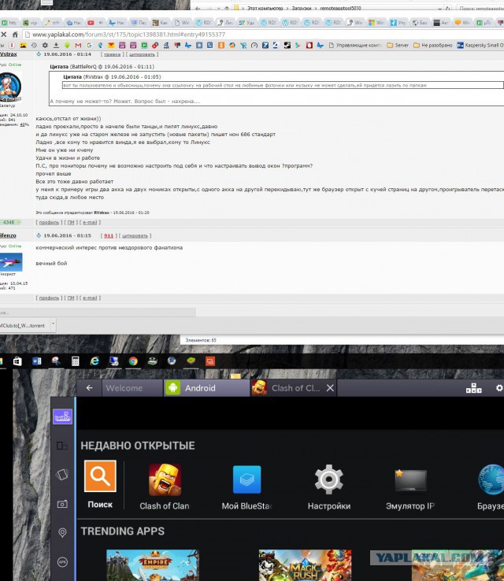Open BlueStacks settings gear in title bar
The height and width of the screenshot is (581, 504).
tap(499, 388)
